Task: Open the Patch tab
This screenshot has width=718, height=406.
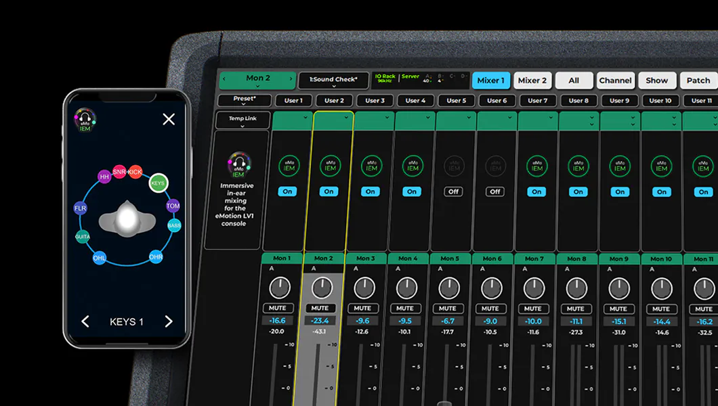Action: pos(698,81)
